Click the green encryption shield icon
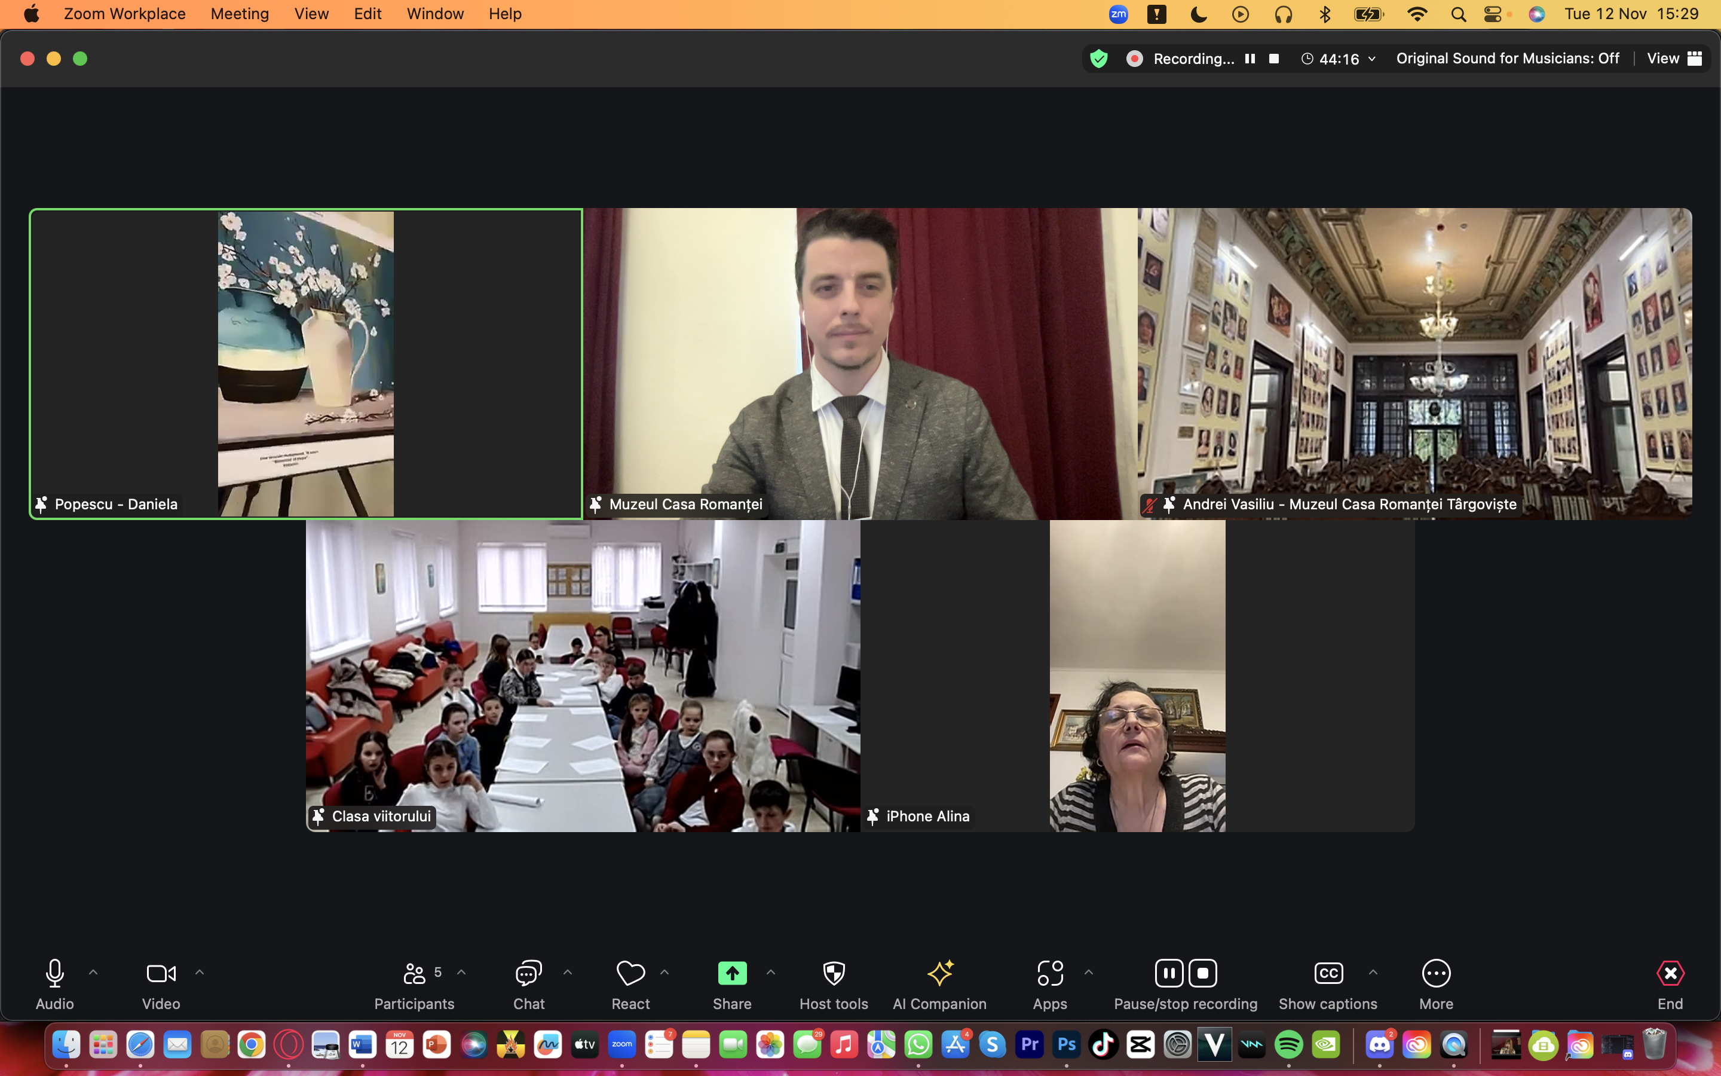Image resolution: width=1721 pixels, height=1076 pixels. [x=1099, y=59]
